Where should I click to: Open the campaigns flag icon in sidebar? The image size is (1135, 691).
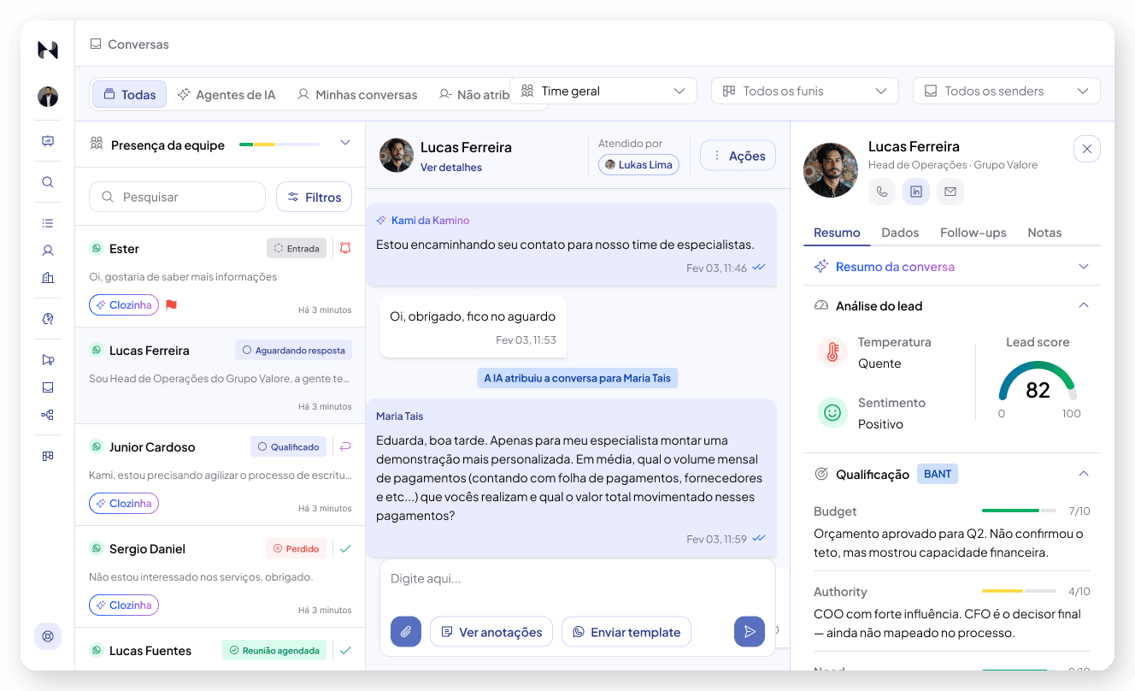(48, 360)
